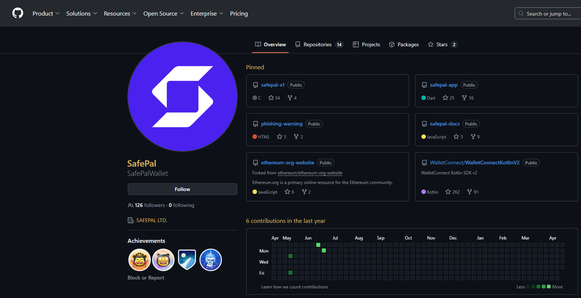The width and height of the screenshot is (581, 298).
Task: View the 0 following list
Action: (181, 205)
